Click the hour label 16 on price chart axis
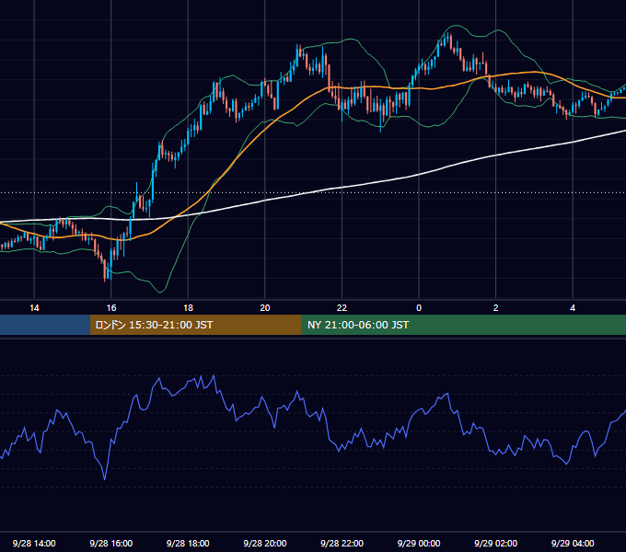 (x=111, y=308)
